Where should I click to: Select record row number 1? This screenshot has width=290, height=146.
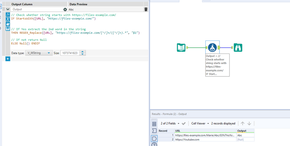point(166,135)
